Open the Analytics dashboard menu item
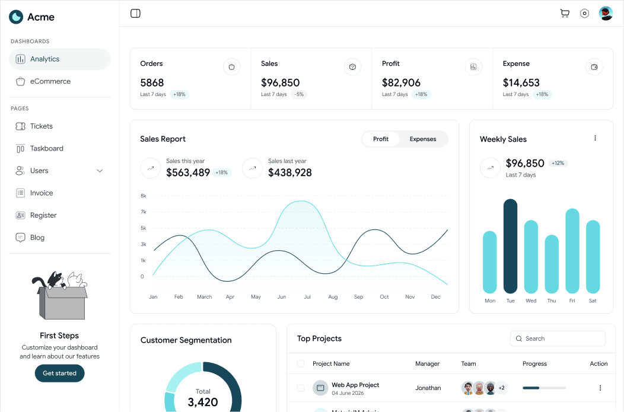 point(60,59)
